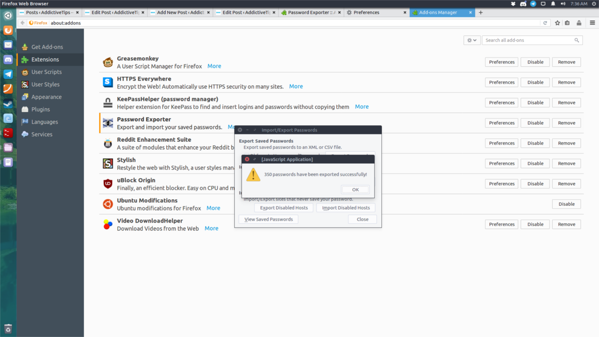Open User Scripts in the sidebar
599x337 pixels.
tap(50, 72)
